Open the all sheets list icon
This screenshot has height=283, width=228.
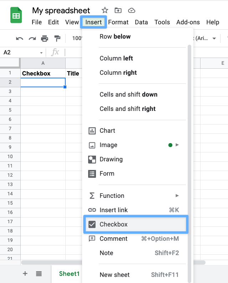pyautogui.click(x=39, y=274)
